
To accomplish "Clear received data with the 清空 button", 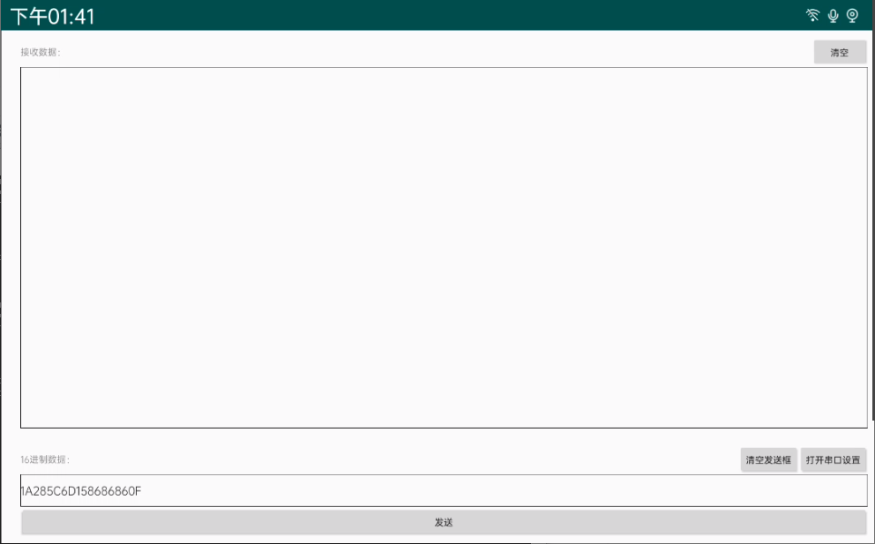I will pos(840,52).
